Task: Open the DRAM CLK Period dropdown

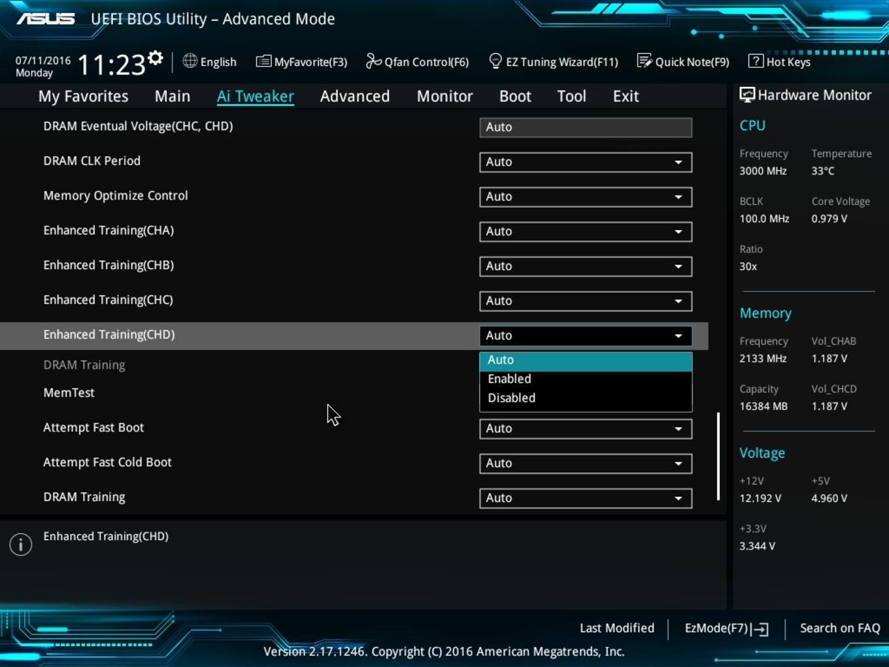Action: (586, 162)
